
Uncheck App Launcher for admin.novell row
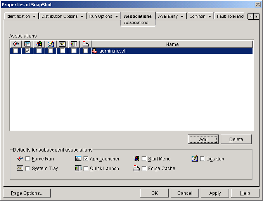[27, 51]
